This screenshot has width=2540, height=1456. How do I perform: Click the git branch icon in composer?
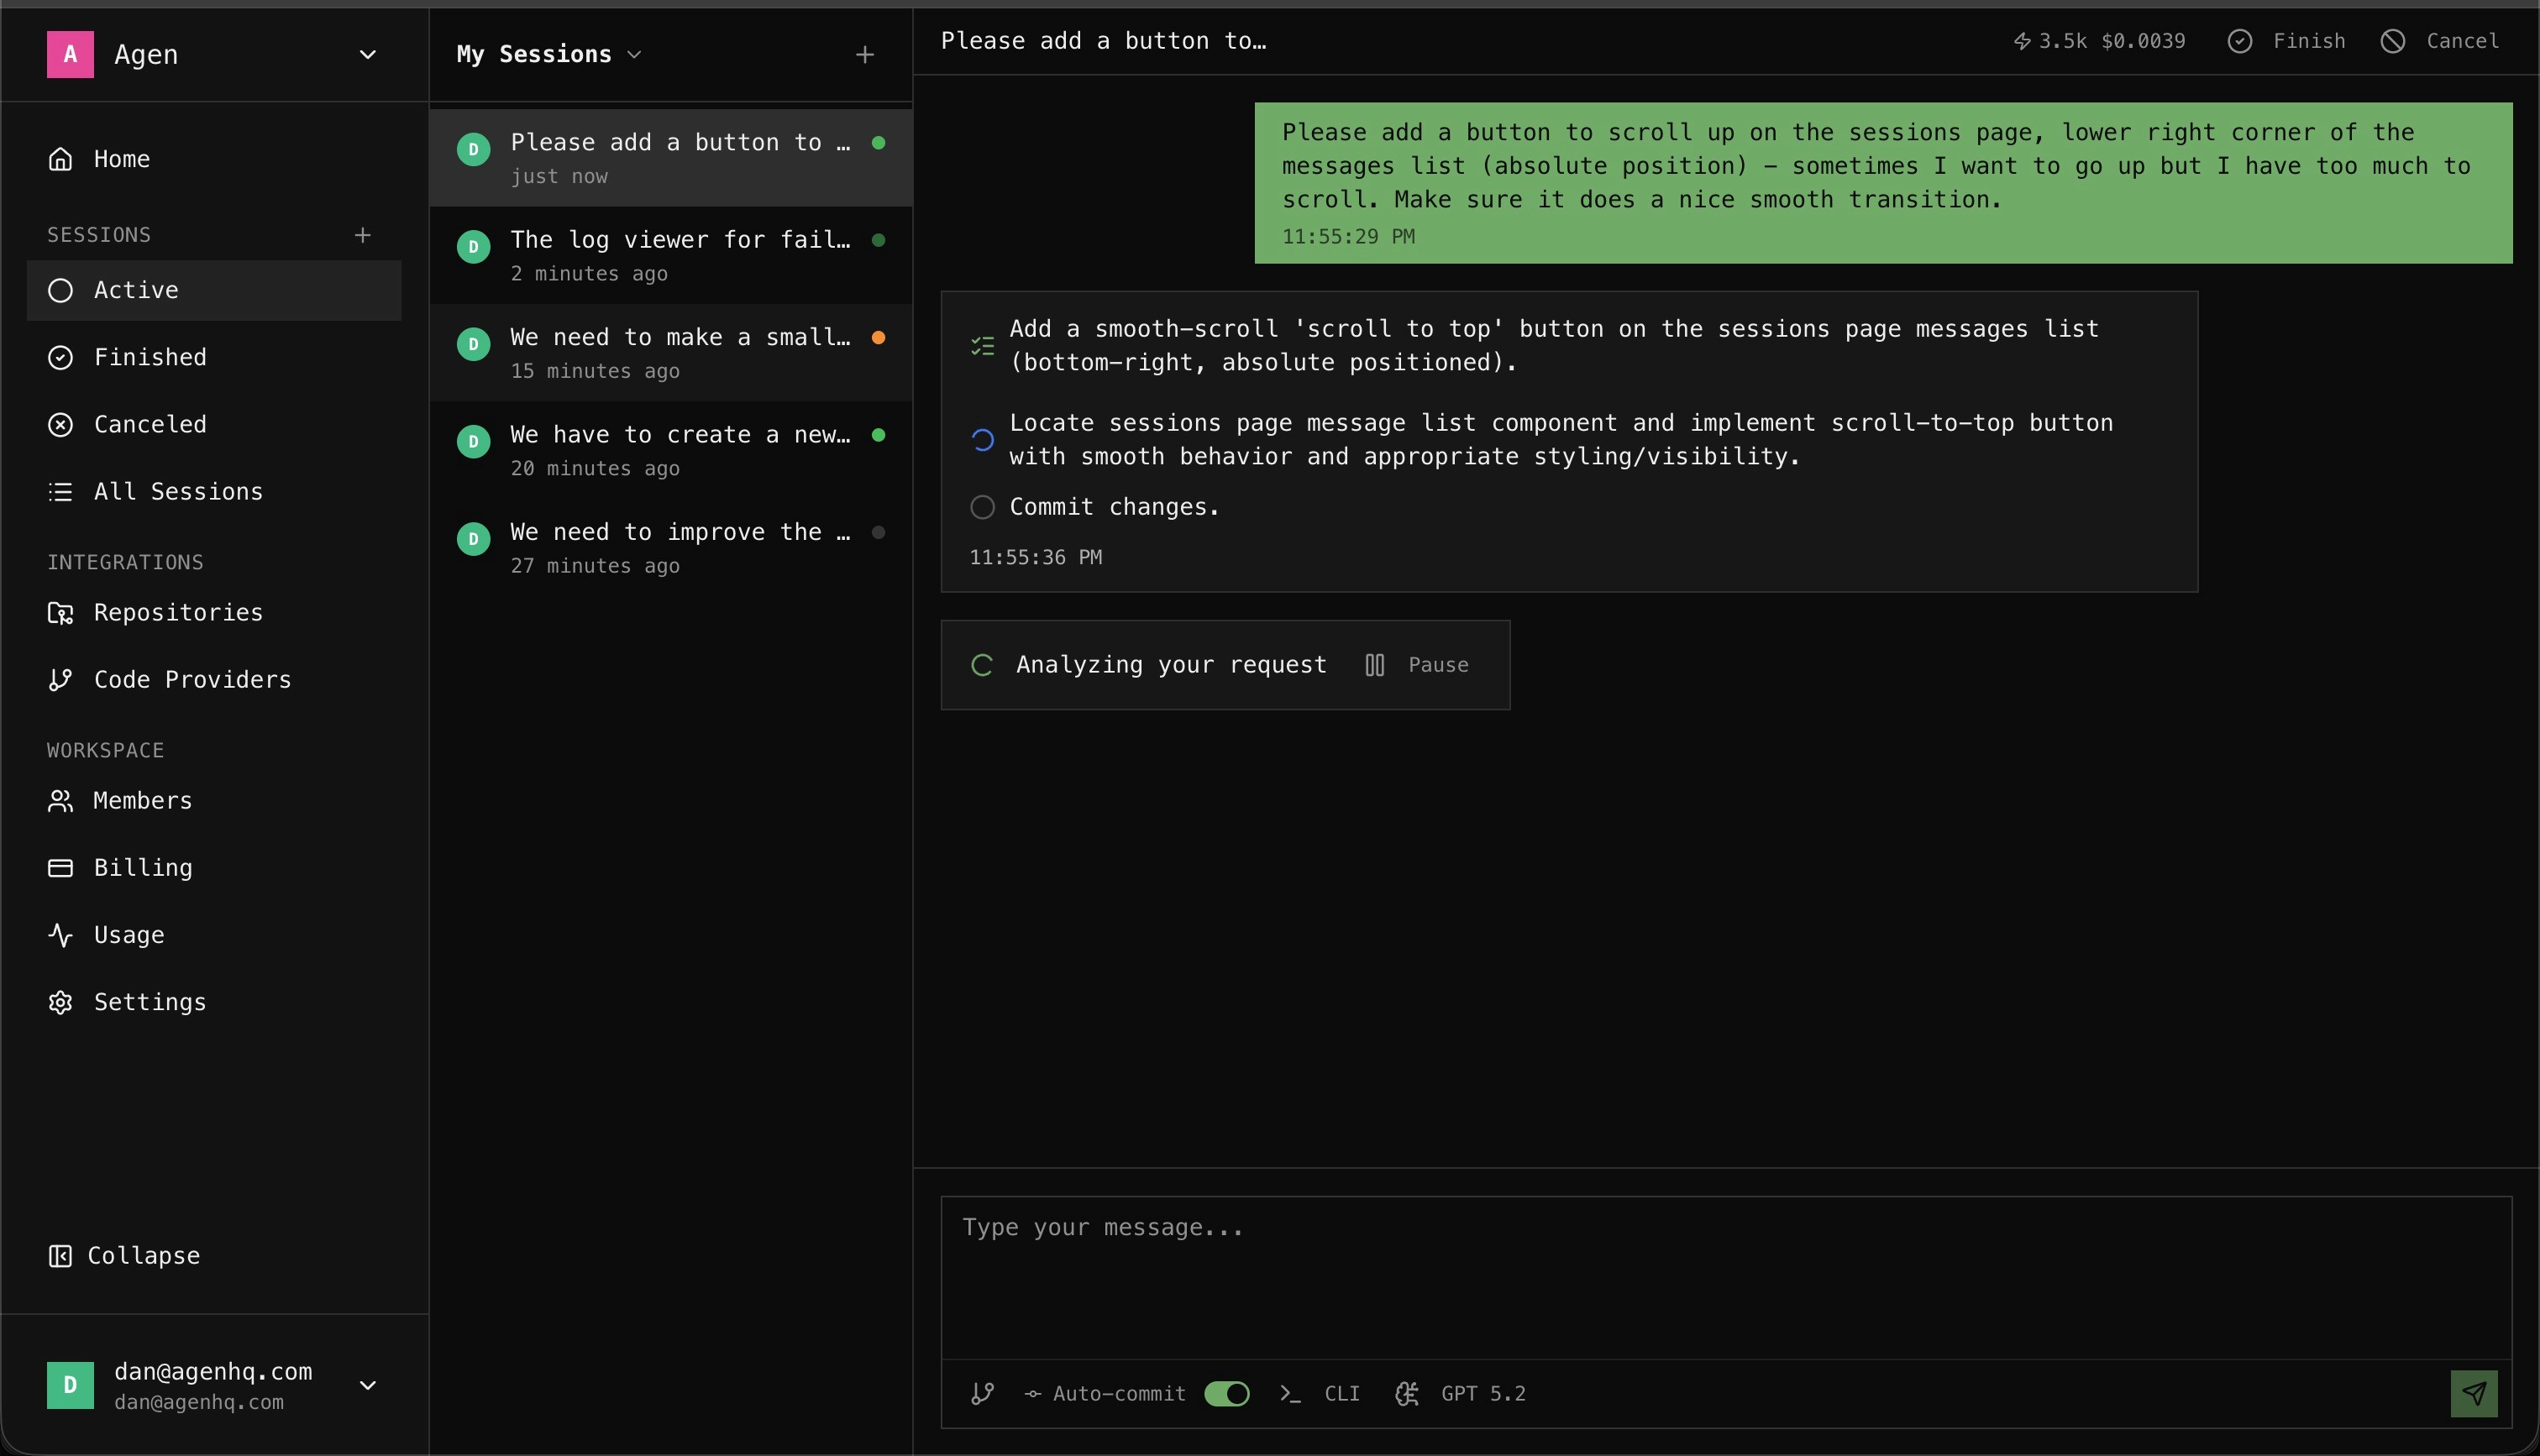click(x=982, y=1393)
